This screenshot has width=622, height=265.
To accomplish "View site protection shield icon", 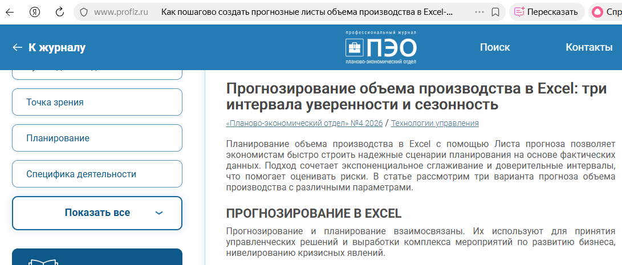I will [84, 13].
